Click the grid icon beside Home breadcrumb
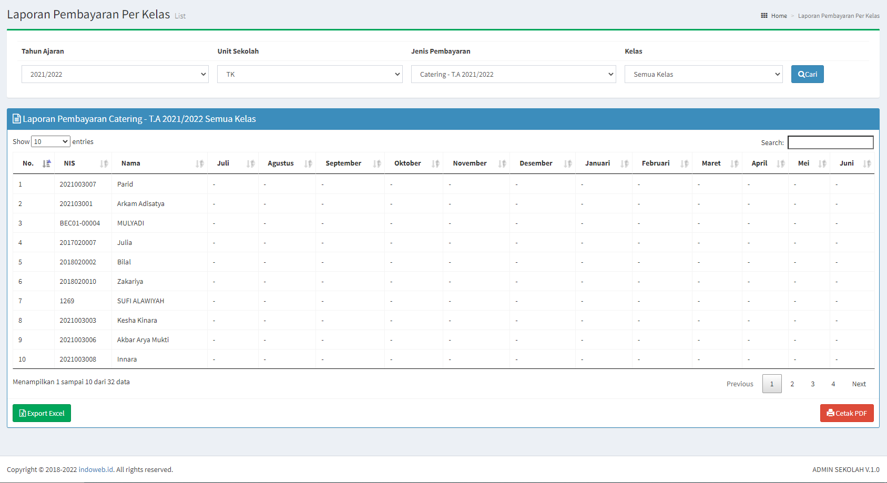Viewport: 887px width, 483px height. (x=764, y=16)
